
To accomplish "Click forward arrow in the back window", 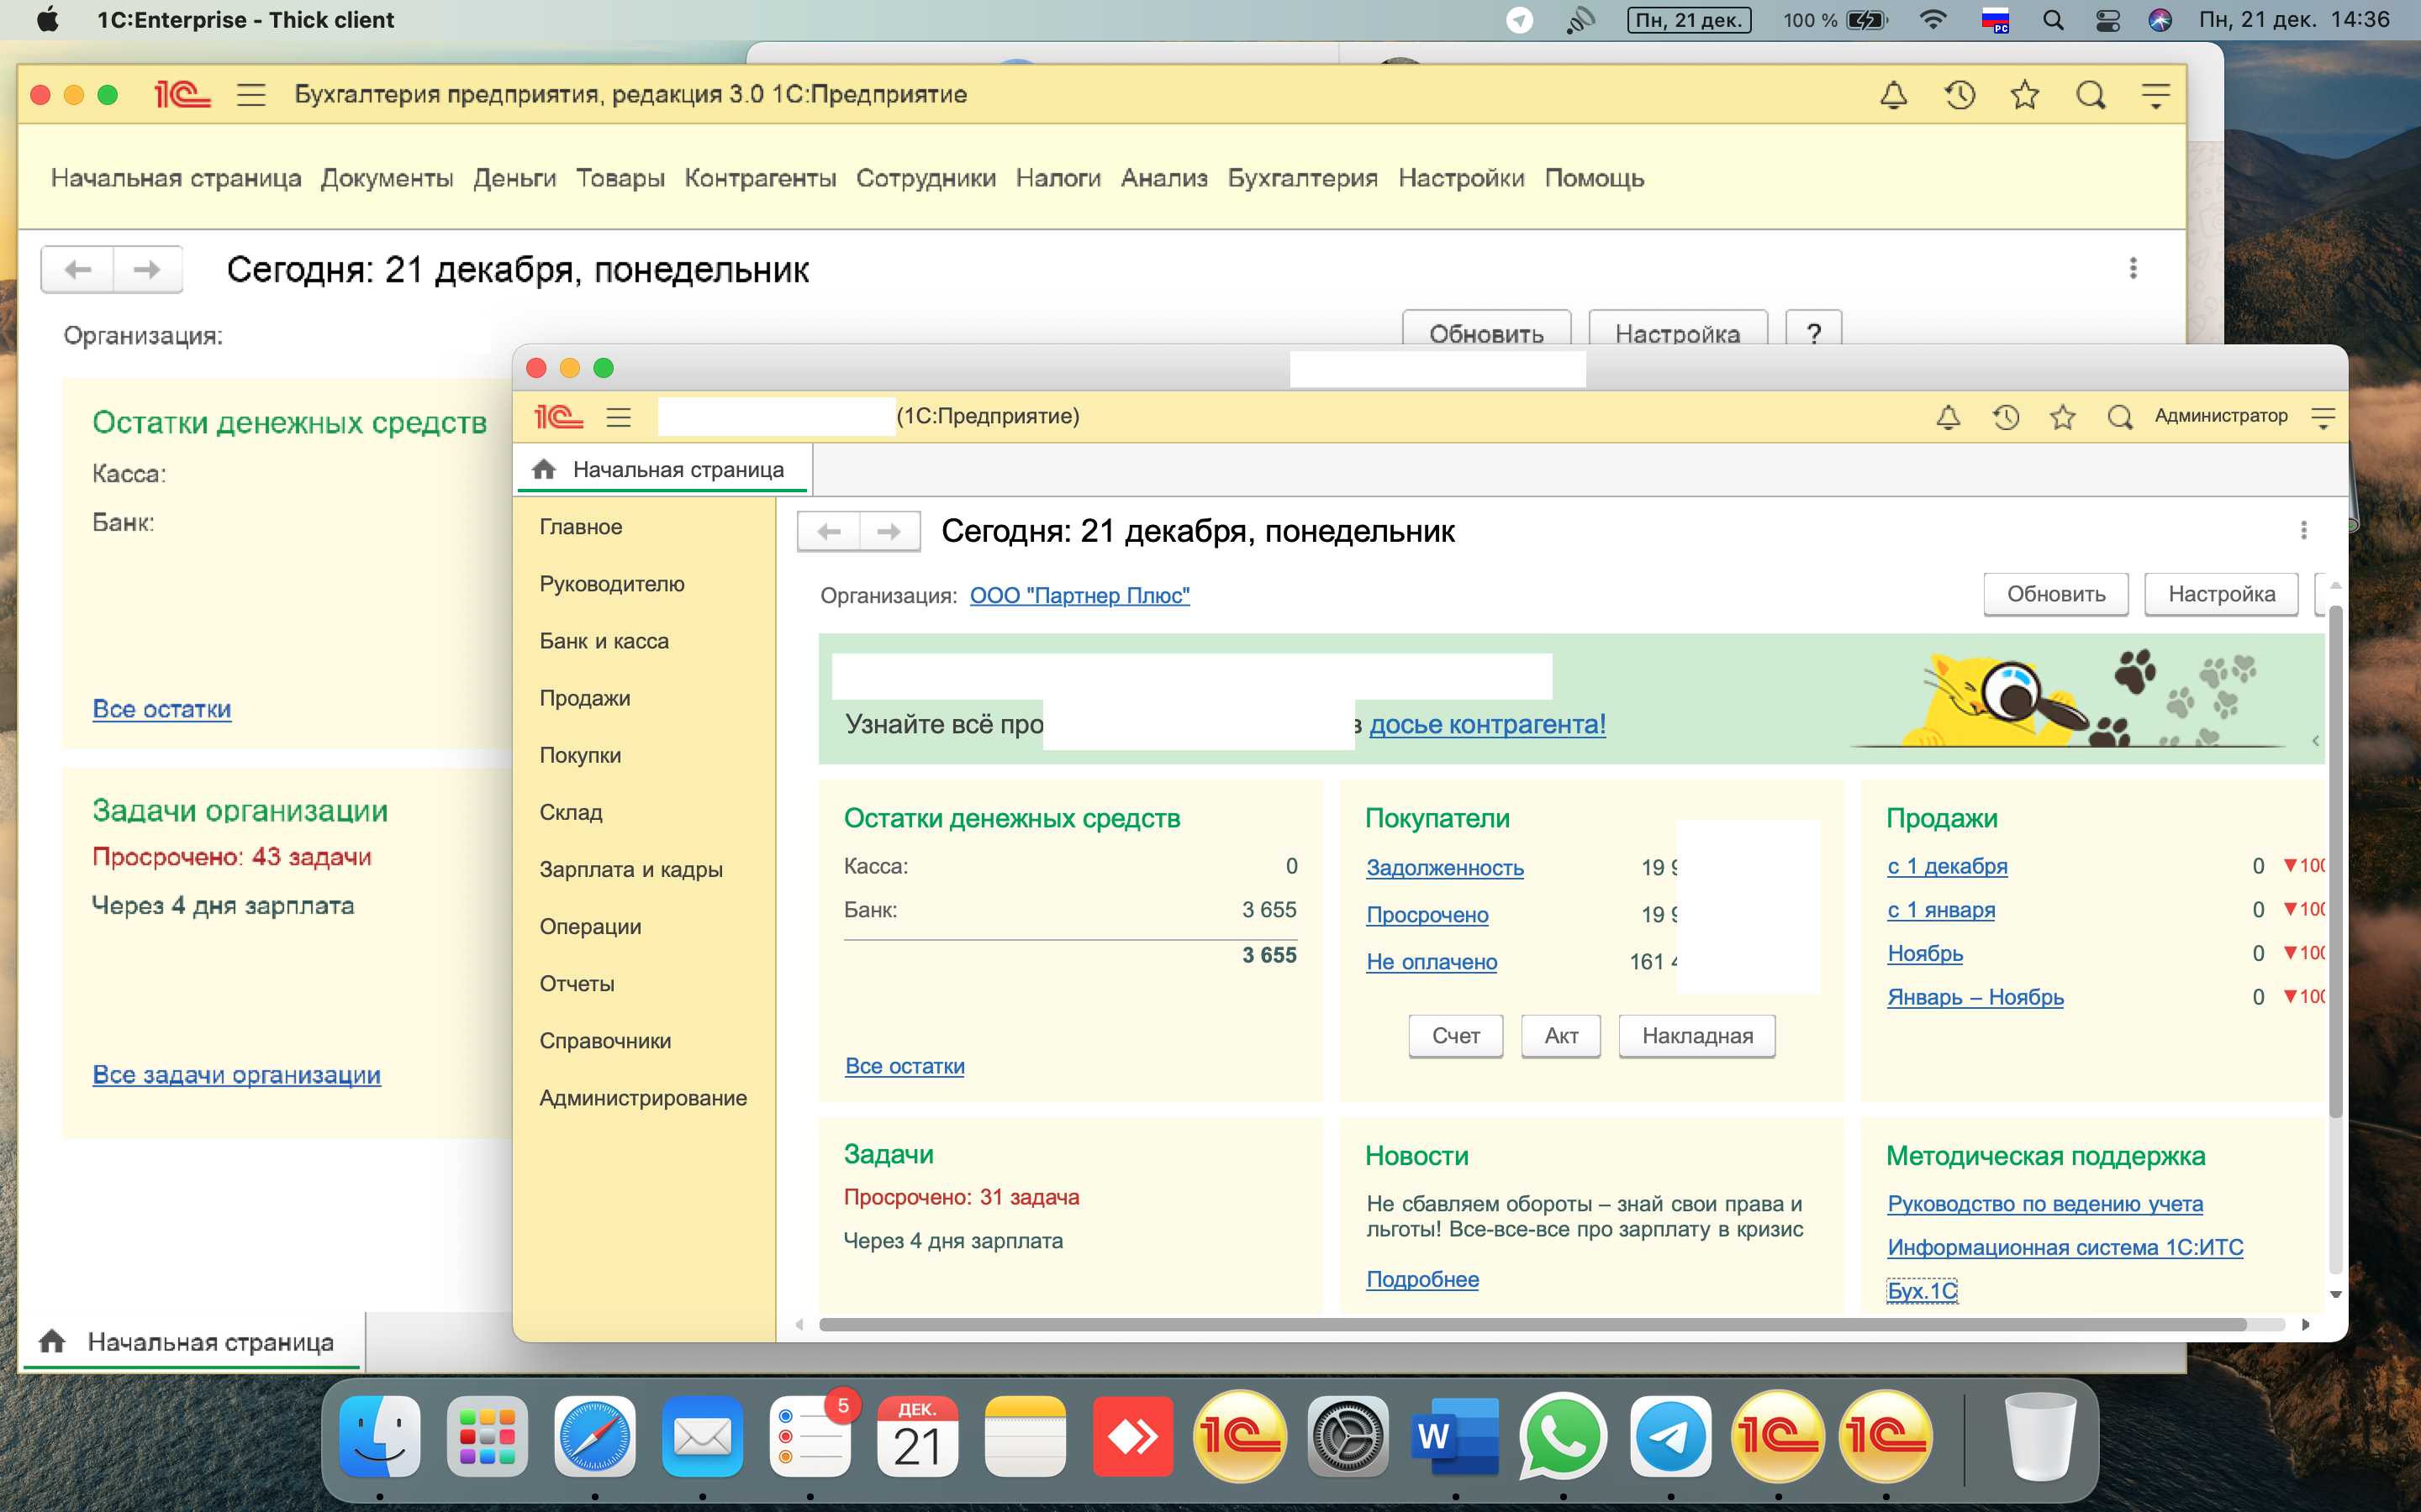I will tap(147, 269).
